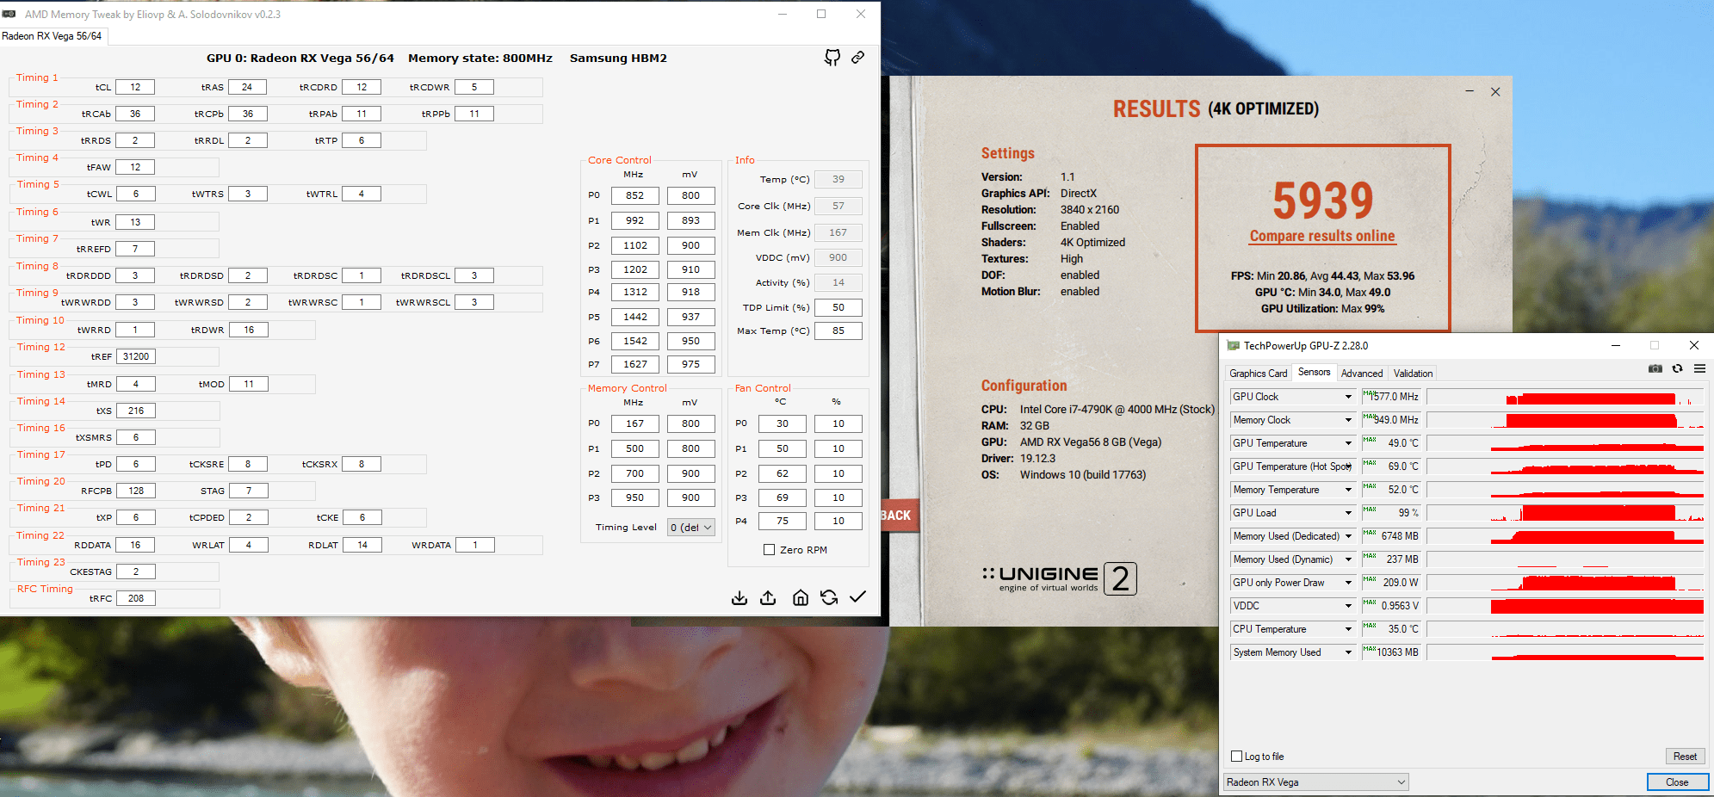Click the checkmark icon in Memory Tweak
The image size is (1714, 797).
click(x=858, y=596)
